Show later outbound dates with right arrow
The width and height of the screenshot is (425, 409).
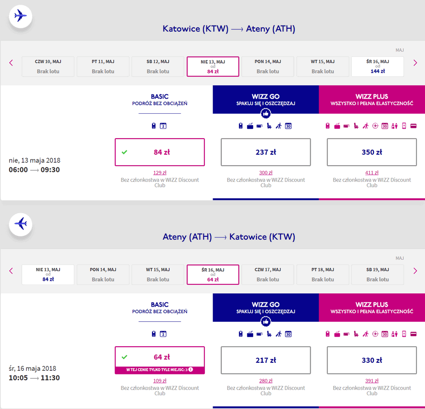pos(415,63)
